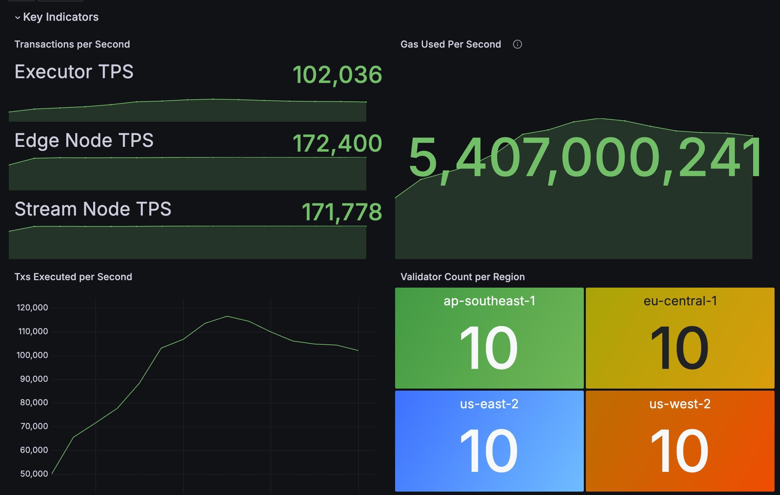The width and height of the screenshot is (780, 495).
Task: Click the Executor TPS label
Action: [74, 72]
